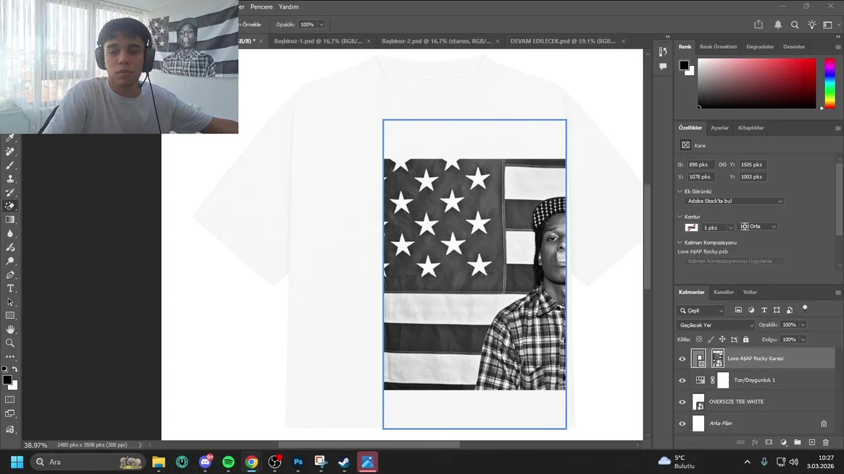
Task: Open the layer filter Çeşit dropdown
Action: [x=702, y=311]
